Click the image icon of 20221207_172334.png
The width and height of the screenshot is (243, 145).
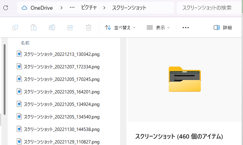pos(19,66)
